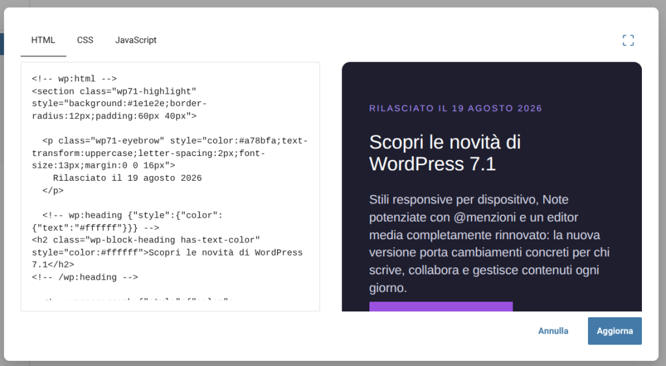Click the purple button in preview

(x=441, y=307)
